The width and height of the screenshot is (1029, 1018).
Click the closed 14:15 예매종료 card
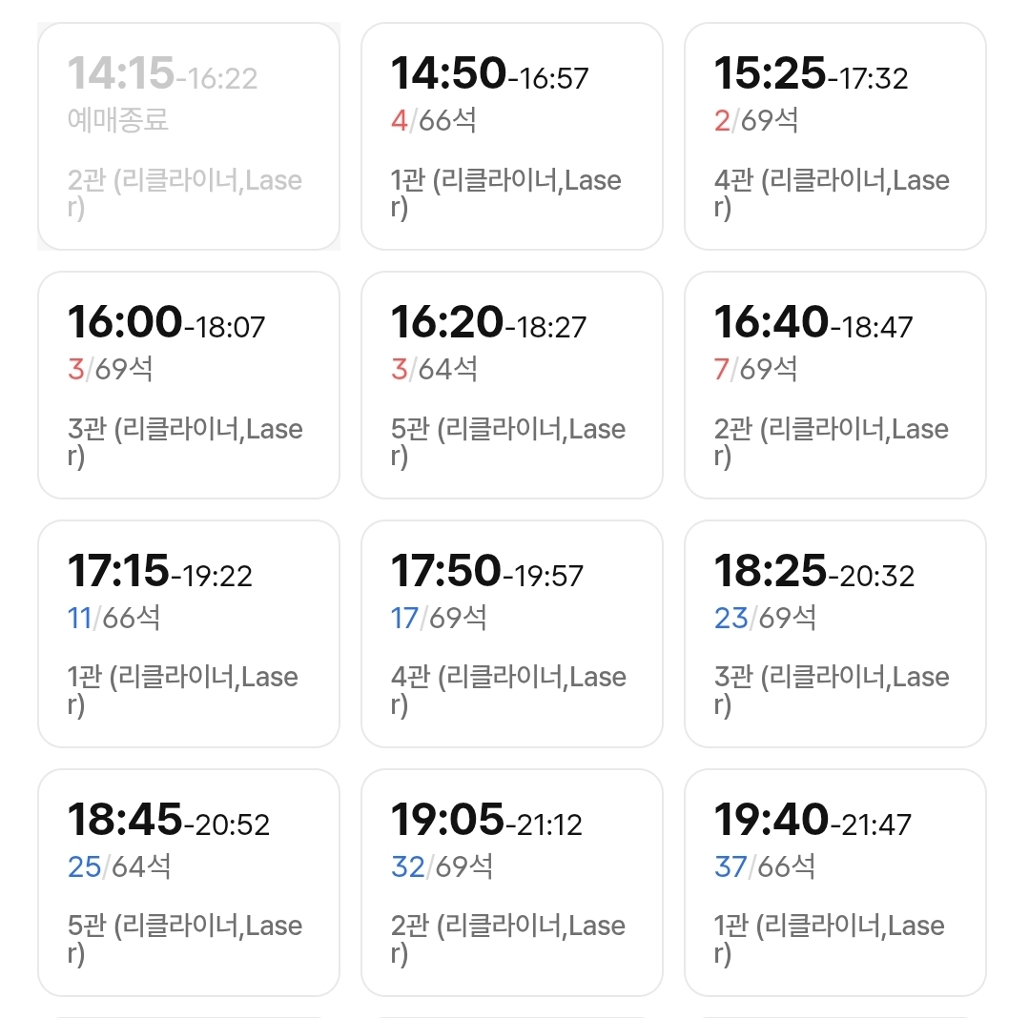coord(189,136)
